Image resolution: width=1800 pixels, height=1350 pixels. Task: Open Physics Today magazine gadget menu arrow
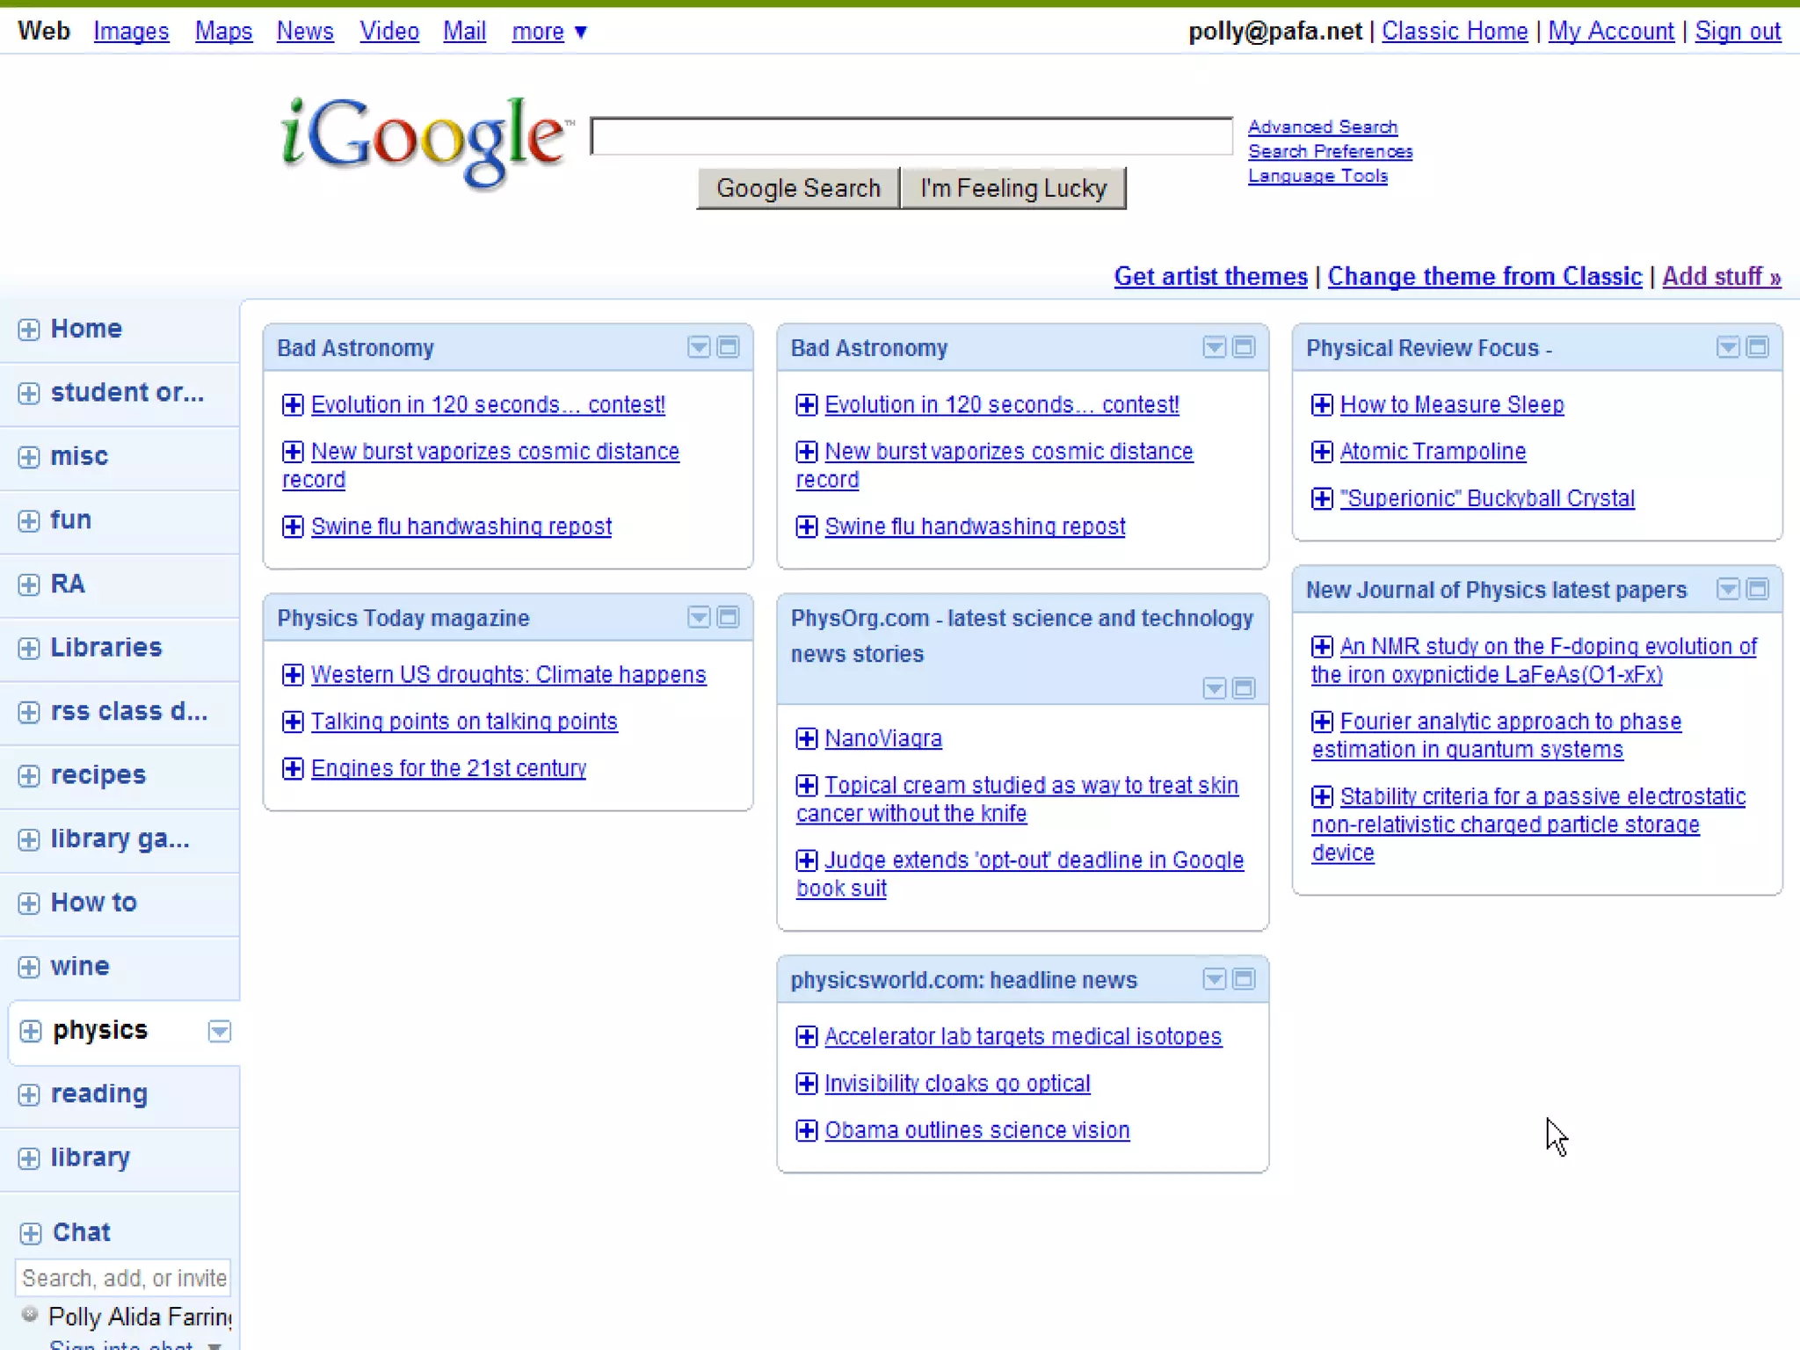698,617
